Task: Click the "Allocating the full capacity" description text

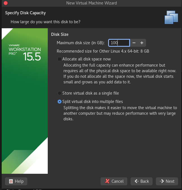Action: (x=120, y=74)
